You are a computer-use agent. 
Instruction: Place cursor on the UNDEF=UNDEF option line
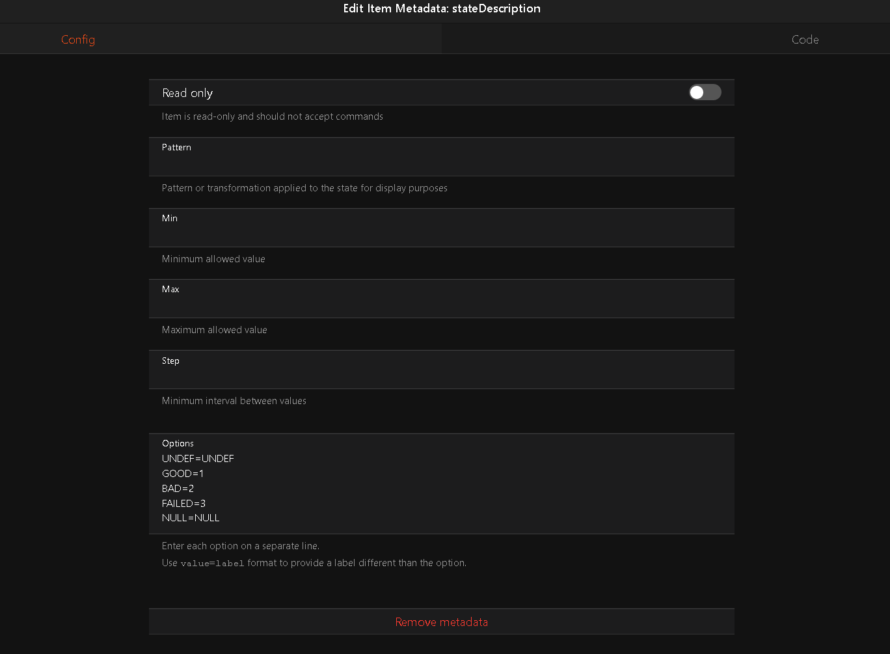tap(198, 459)
